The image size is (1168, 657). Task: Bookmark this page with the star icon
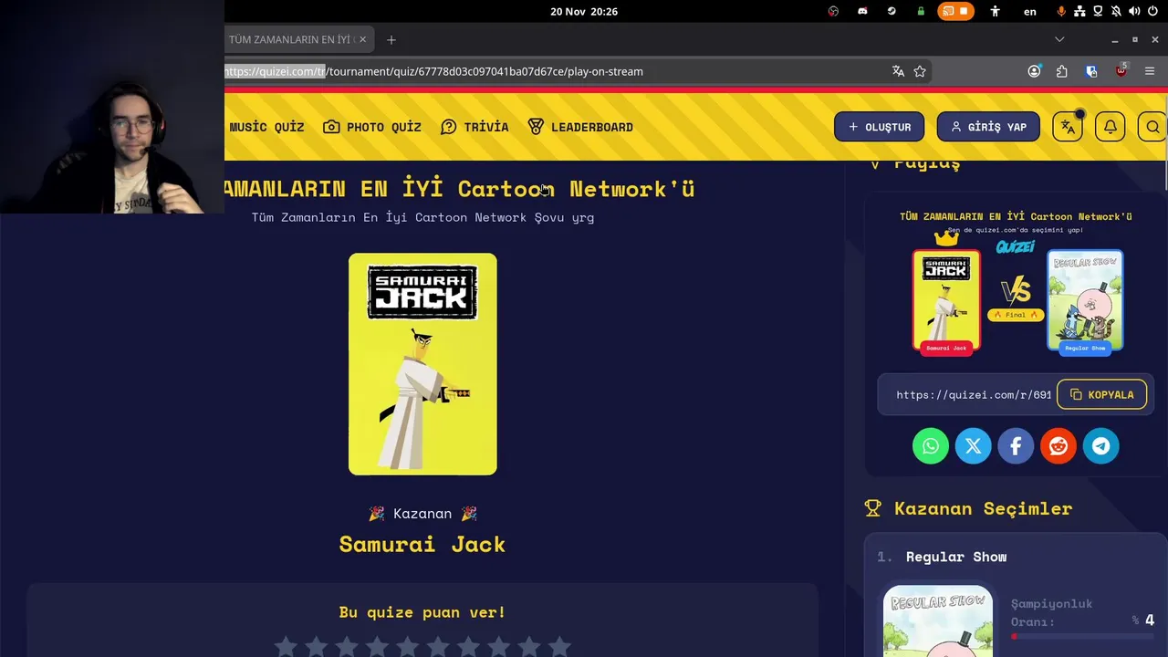(920, 71)
